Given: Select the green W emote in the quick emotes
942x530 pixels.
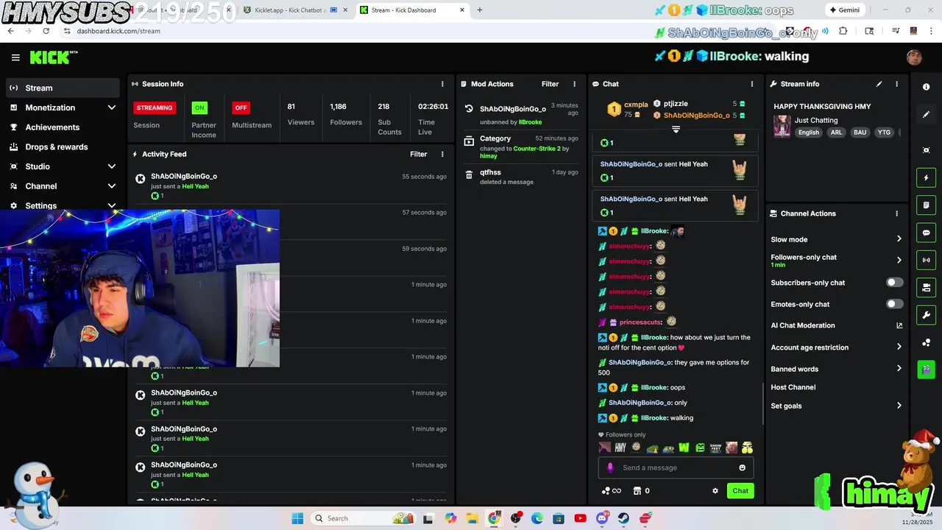Looking at the screenshot, I should pyautogui.click(x=684, y=448).
